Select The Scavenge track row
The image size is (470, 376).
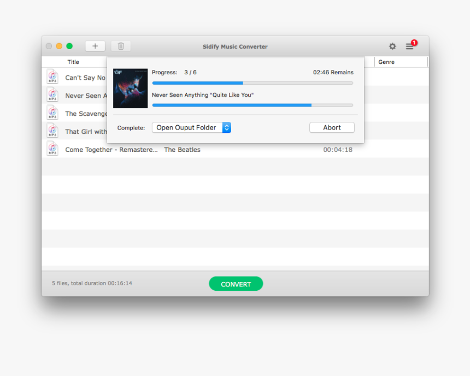(86, 114)
